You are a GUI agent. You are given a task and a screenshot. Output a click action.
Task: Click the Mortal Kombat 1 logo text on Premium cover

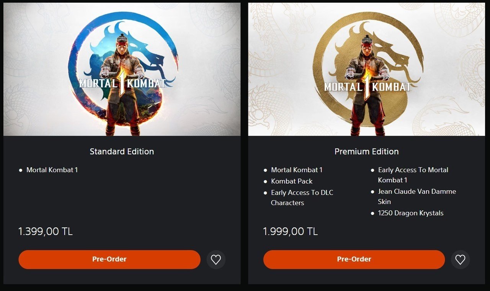(367, 87)
